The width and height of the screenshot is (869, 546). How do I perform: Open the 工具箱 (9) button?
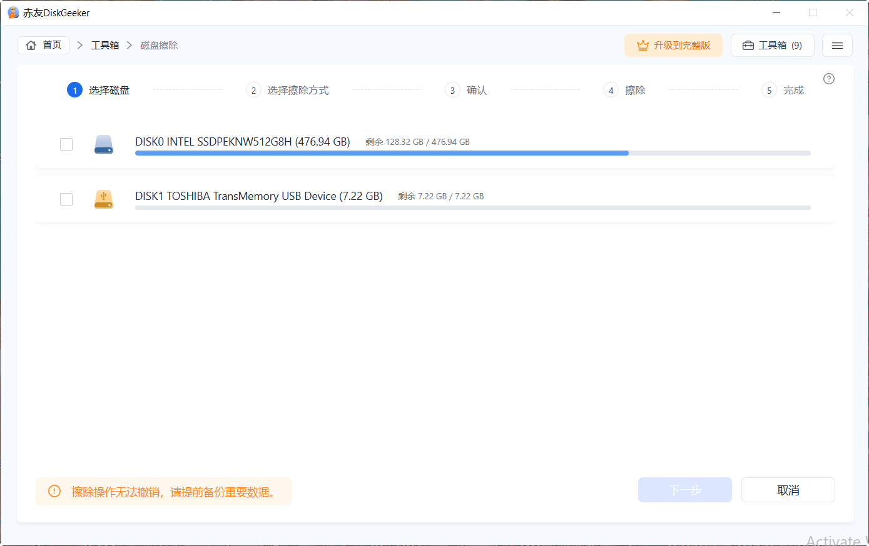(x=773, y=46)
